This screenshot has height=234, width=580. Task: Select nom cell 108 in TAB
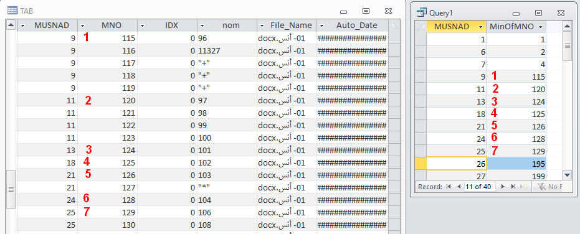[x=227, y=225]
